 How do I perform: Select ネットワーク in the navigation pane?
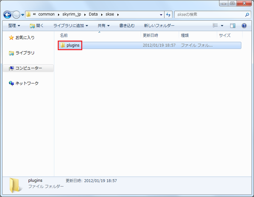coord(24,83)
